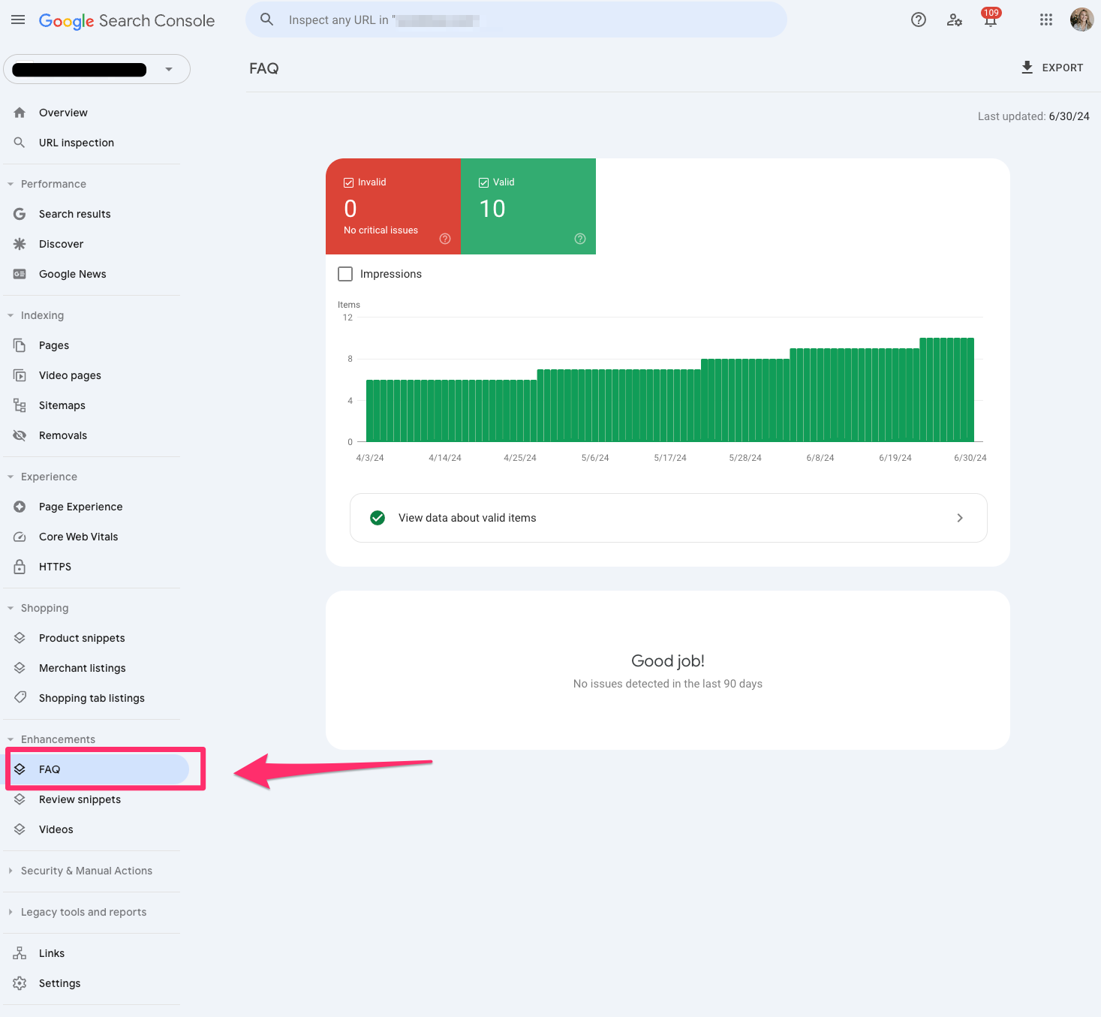Click the help icon on Invalid card
This screenshot has width=1101, height=1017.
pos(445,239)
